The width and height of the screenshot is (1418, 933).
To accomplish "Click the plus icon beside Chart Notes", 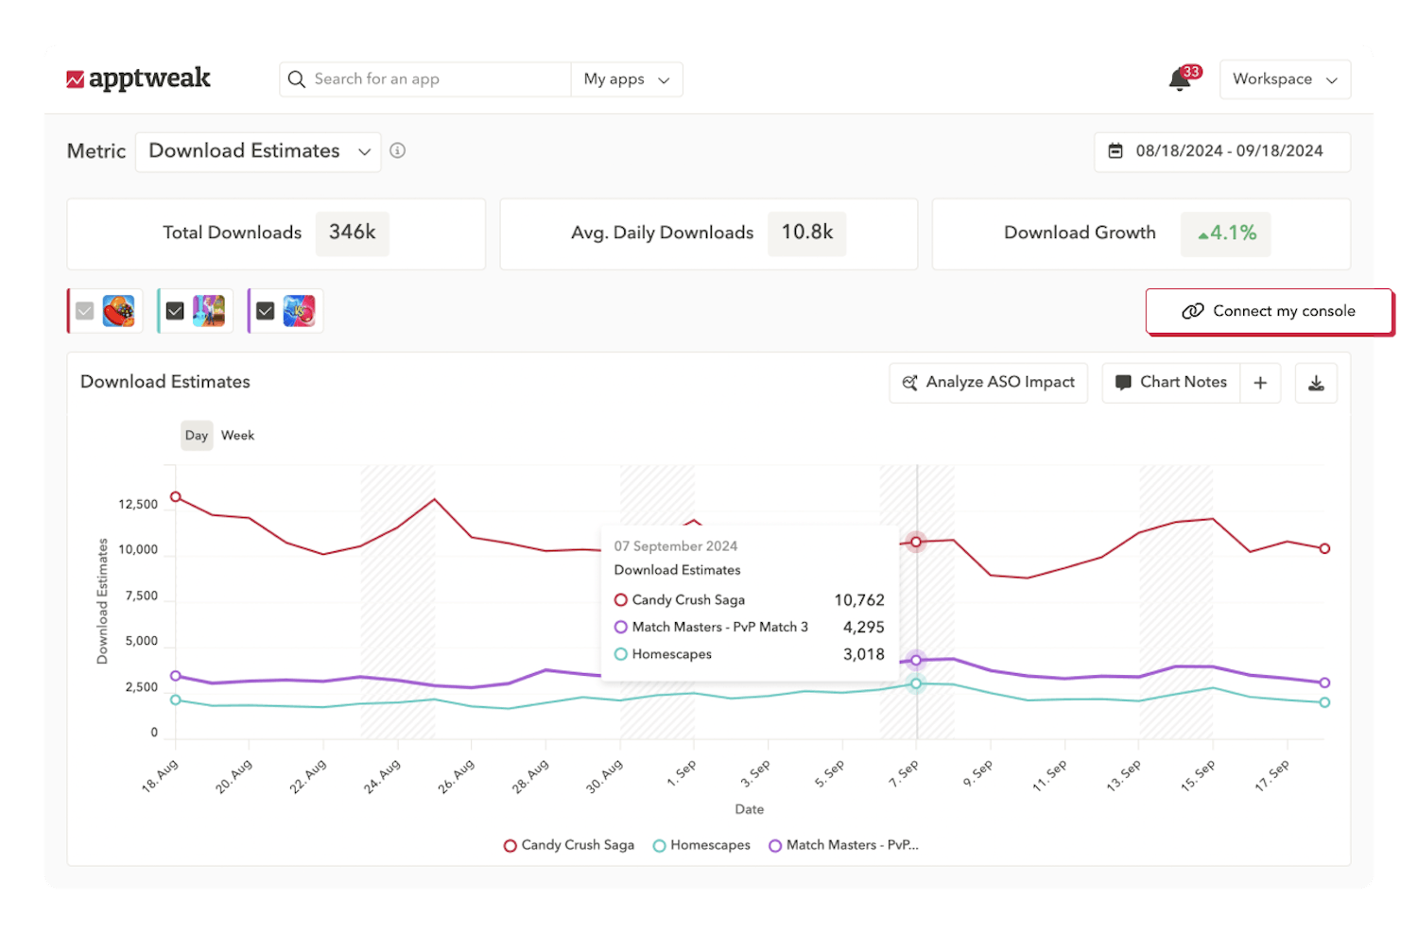I will 1260,382.
